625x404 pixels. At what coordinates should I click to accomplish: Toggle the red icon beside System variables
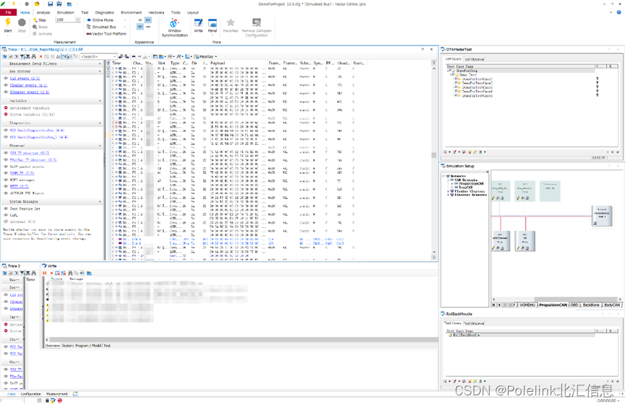pyautogui.click(x=6, y=114)
